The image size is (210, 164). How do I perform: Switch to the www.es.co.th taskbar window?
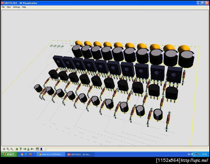coord(51,154)
